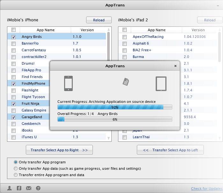Screen dimensions: 223x193
Task: Uncheck the GarageBand checkbox
Action: point(13,117)
